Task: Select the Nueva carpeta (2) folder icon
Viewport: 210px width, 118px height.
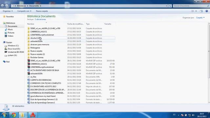Action: point(29,54)
